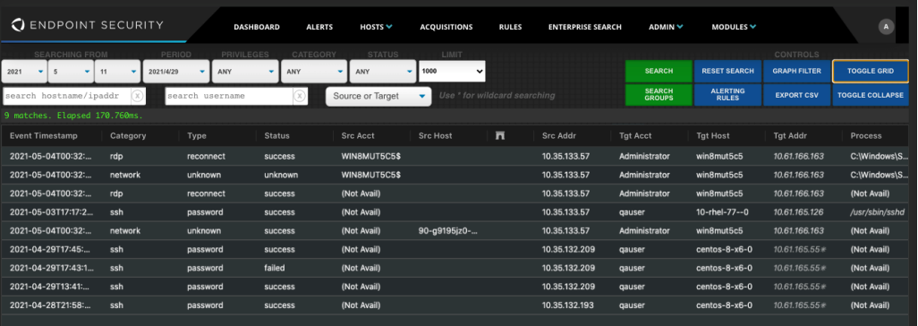Click source host '90-g9195jz0-...' cell
Screen dimensions: 918x326
point(448,231)
